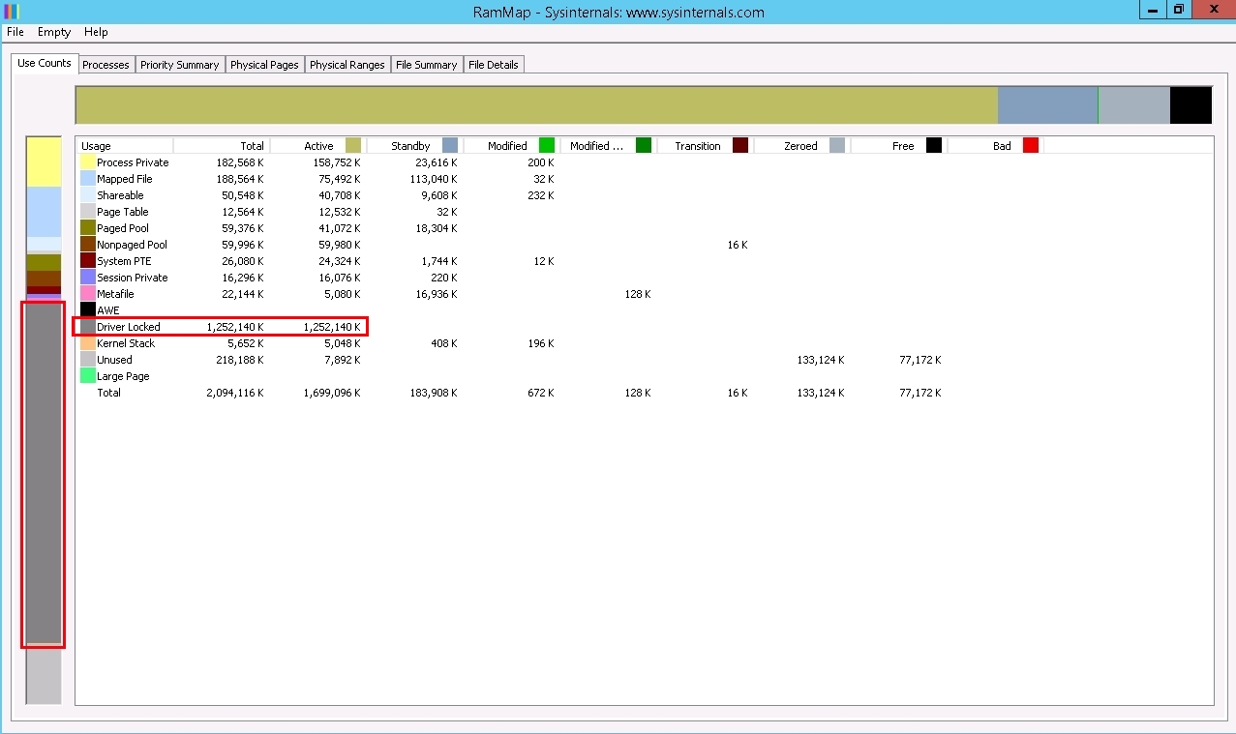This screenshot has height=734, width=1236.
Task: Click the Active header olive color swatch
Action: point(353,145)
